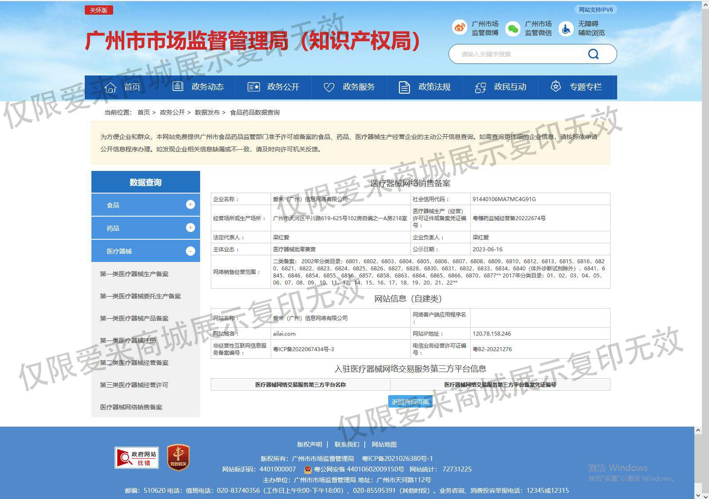This screenshot has height=499, width=709.
Task: Open the 政策法规 navigation menu item
Action: [x=425, y=87]
